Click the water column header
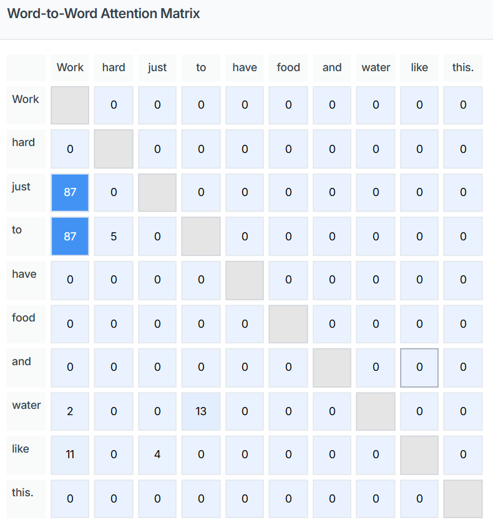The height and width of the screenshot is (525, 493). (376, 67)
